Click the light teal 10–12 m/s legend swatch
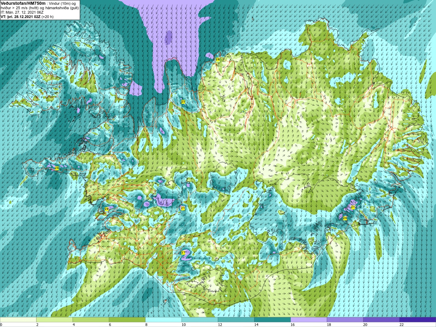The height and width of the screenshot is (327, 436). pyautogui.click(x=200, y=320)
